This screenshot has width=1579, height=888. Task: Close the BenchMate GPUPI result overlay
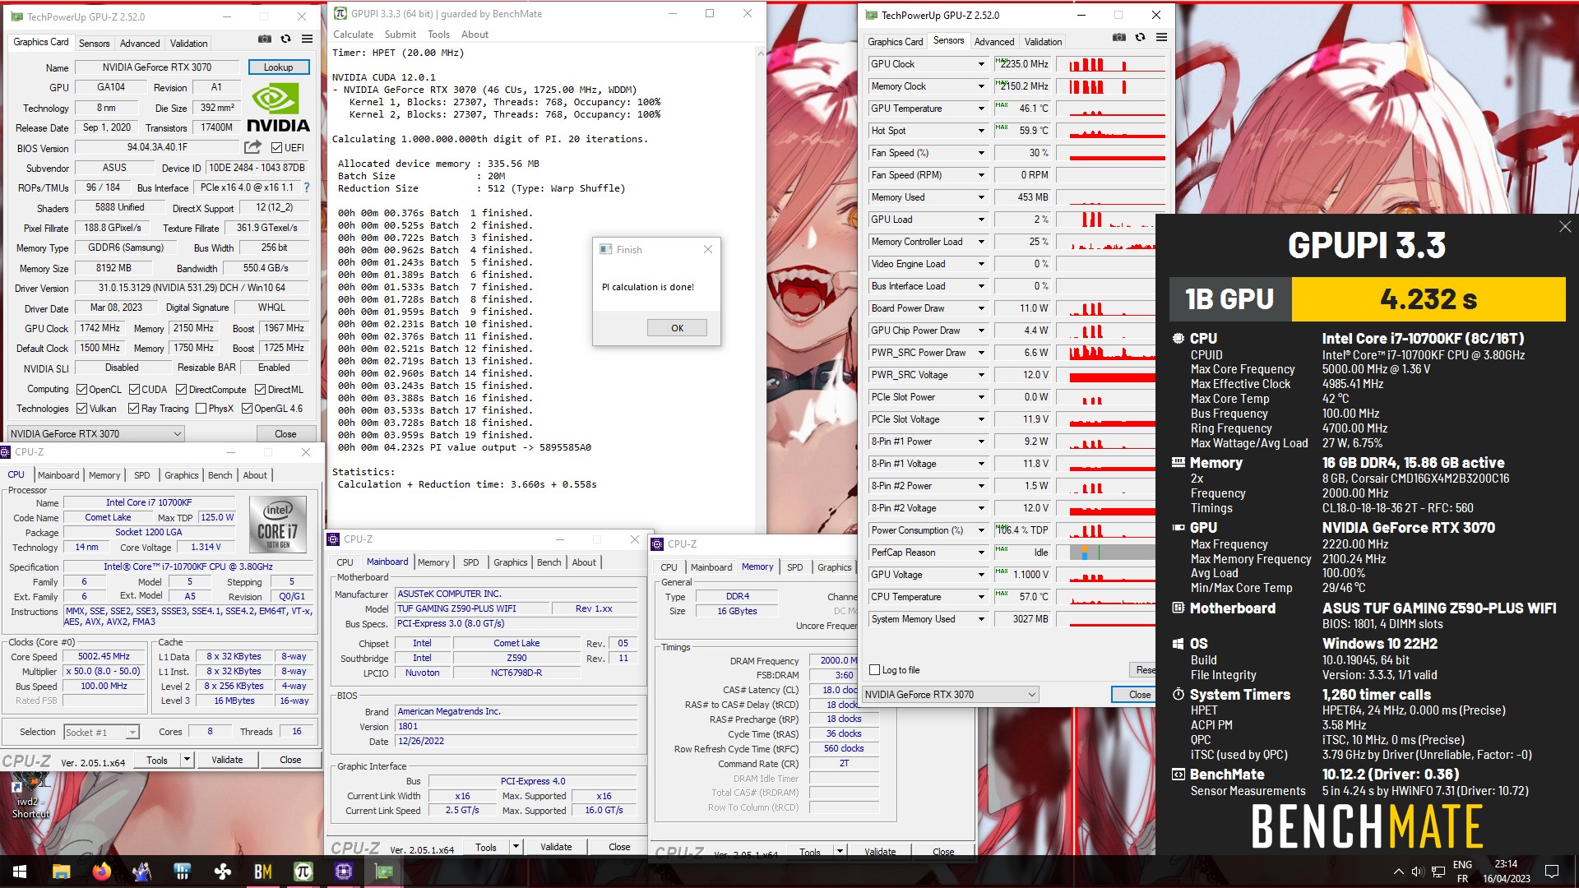1564,227
